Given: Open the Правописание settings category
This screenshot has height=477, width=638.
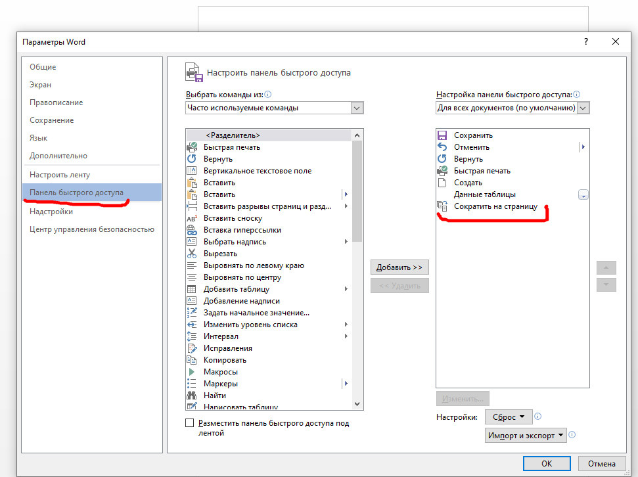Looking at the screenshot, I should 56,102.
